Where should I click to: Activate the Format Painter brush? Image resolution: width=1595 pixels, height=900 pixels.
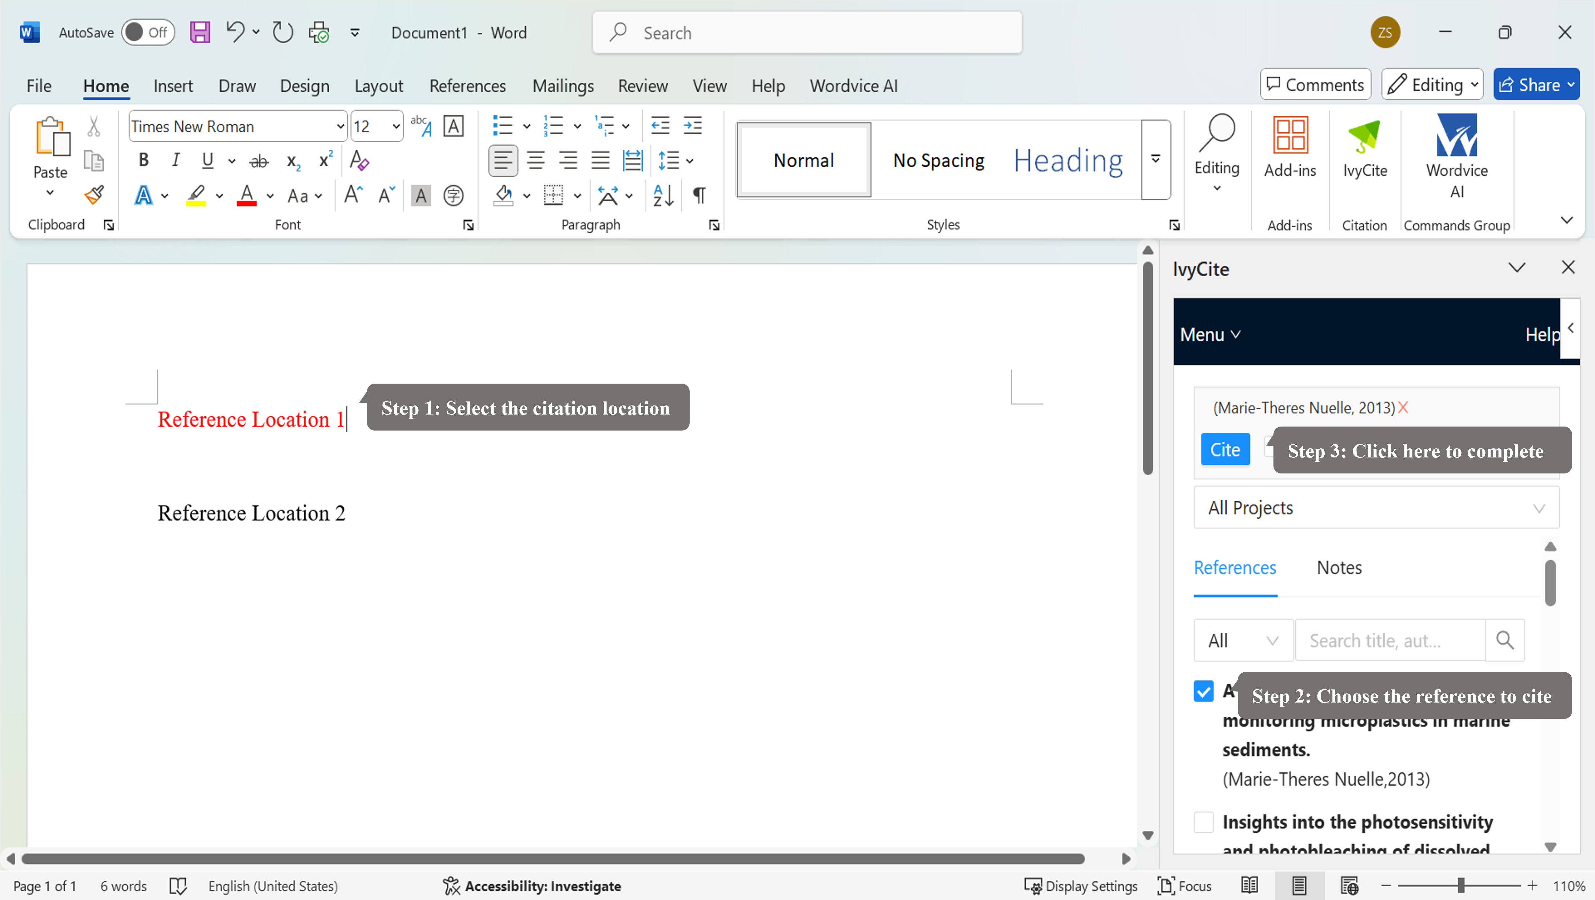coord(94,196)
